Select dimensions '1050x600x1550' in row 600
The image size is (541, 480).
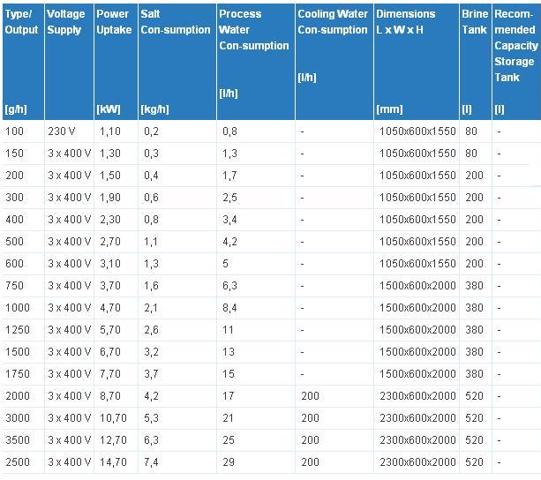pyautogui.click(x=417, y=264)
